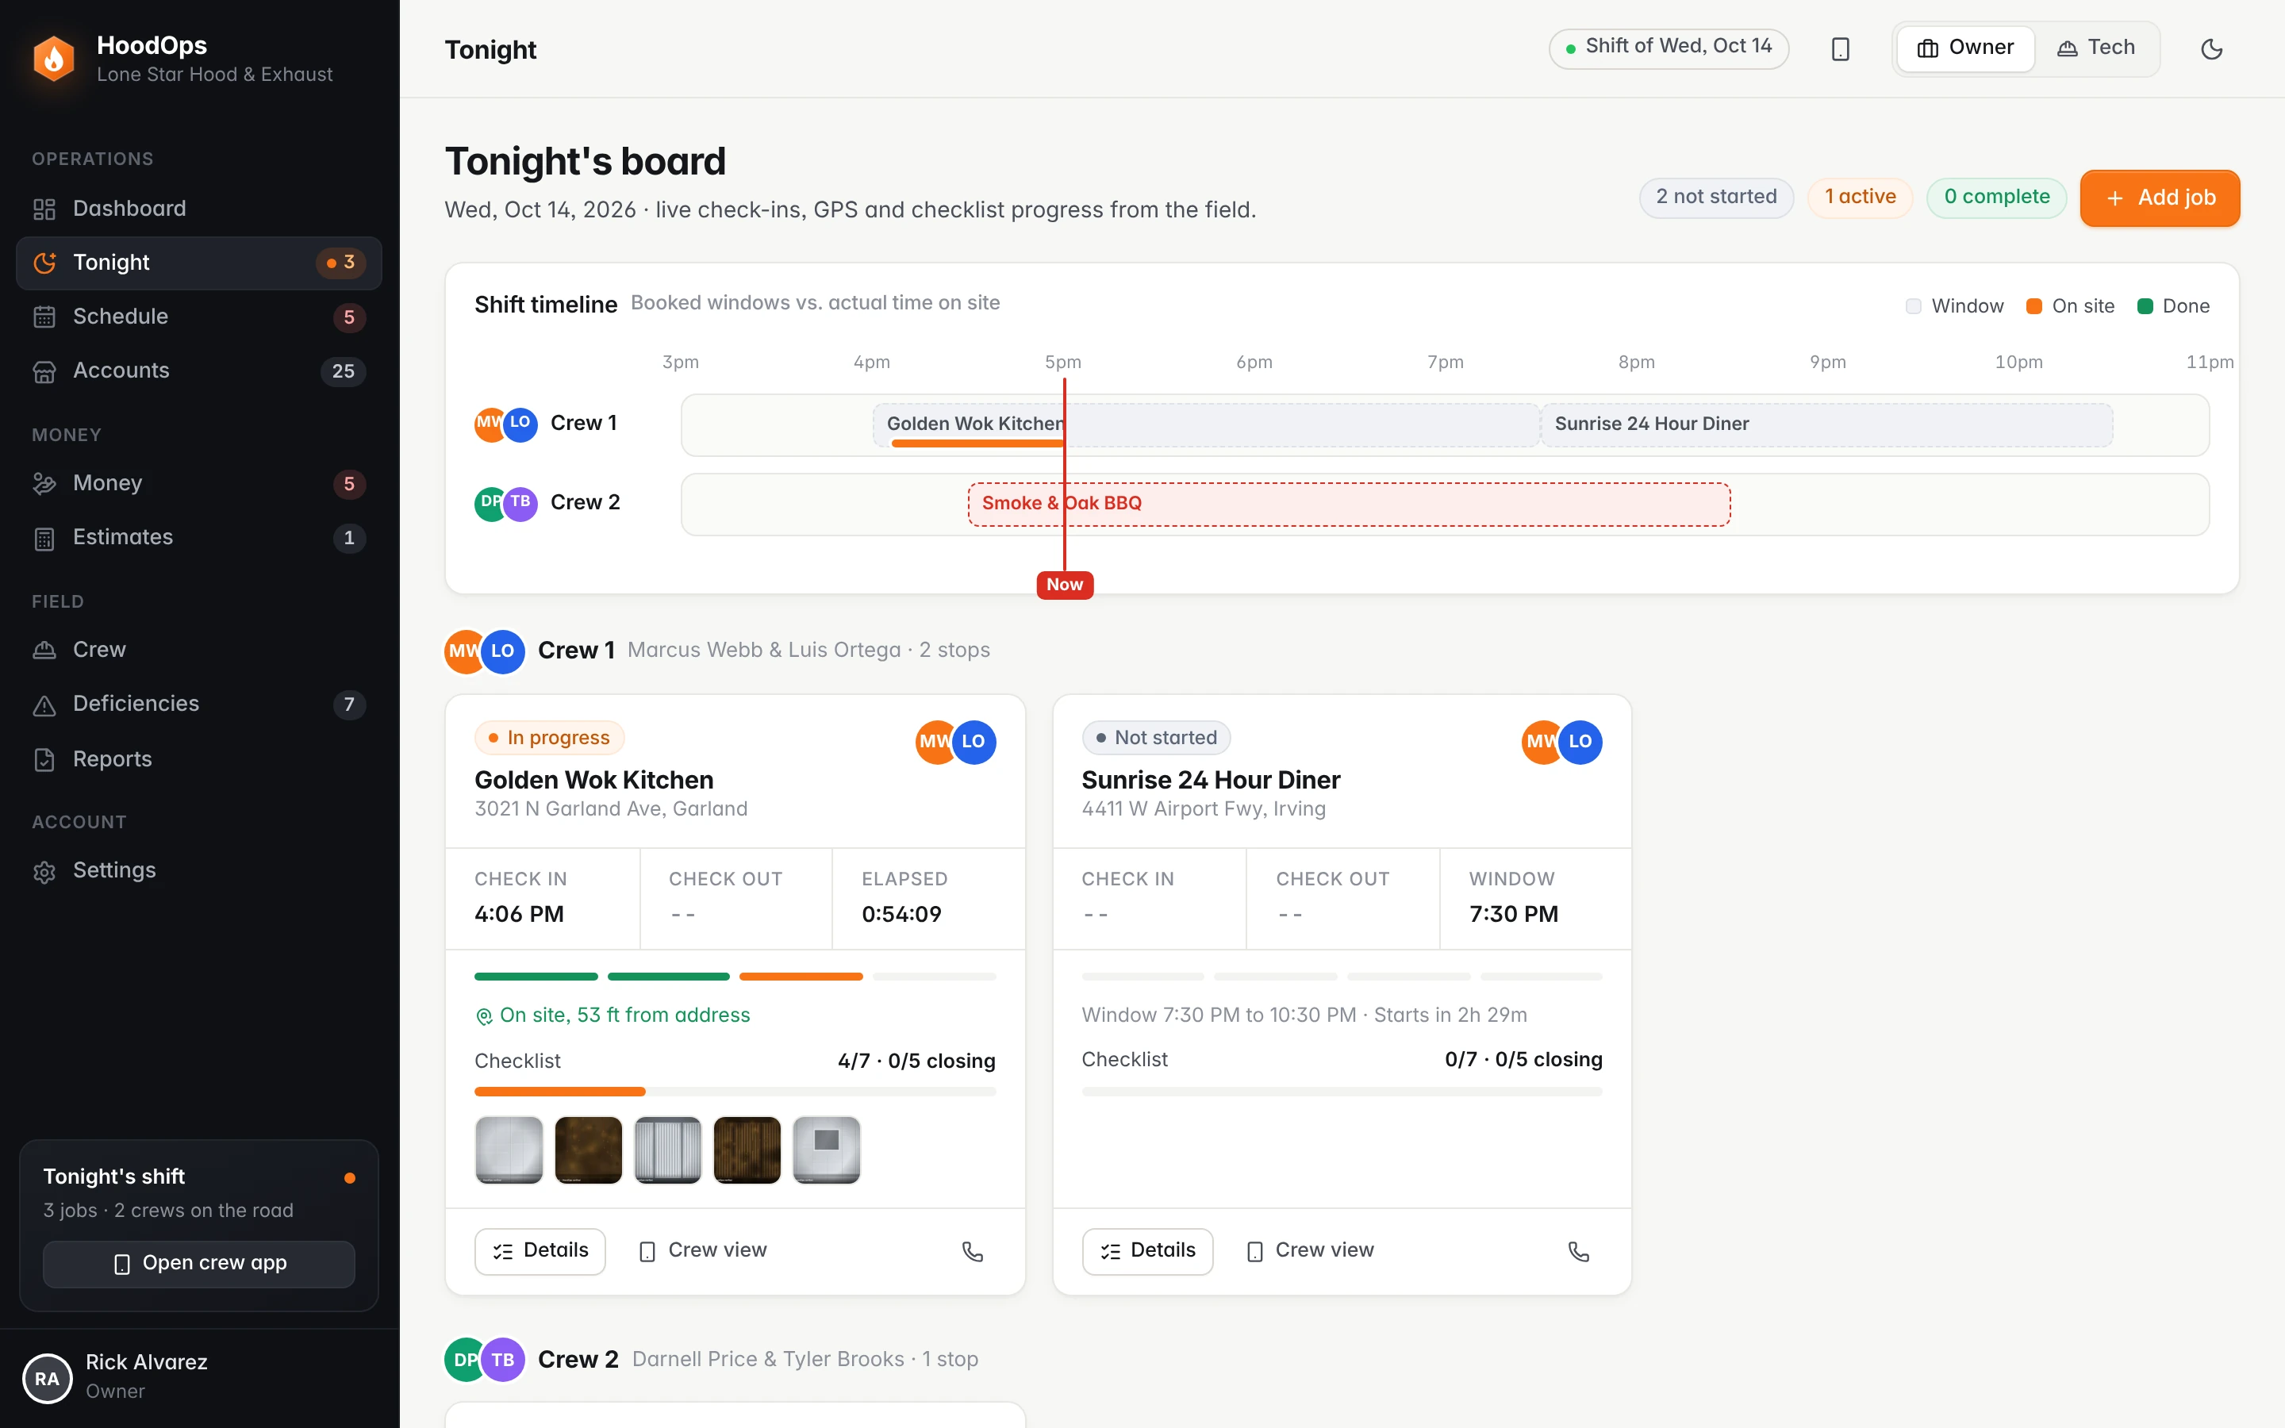Viewport: 2285px width, 1428px height.
Task: Open Details for Sunrise 24 Hour Diner
Action: click(1147, 1250)
